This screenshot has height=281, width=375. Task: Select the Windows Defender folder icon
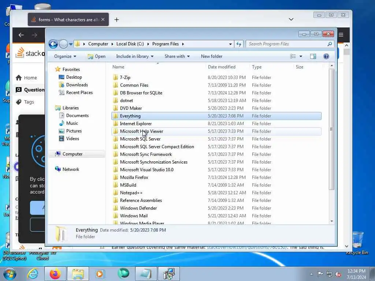115,208
